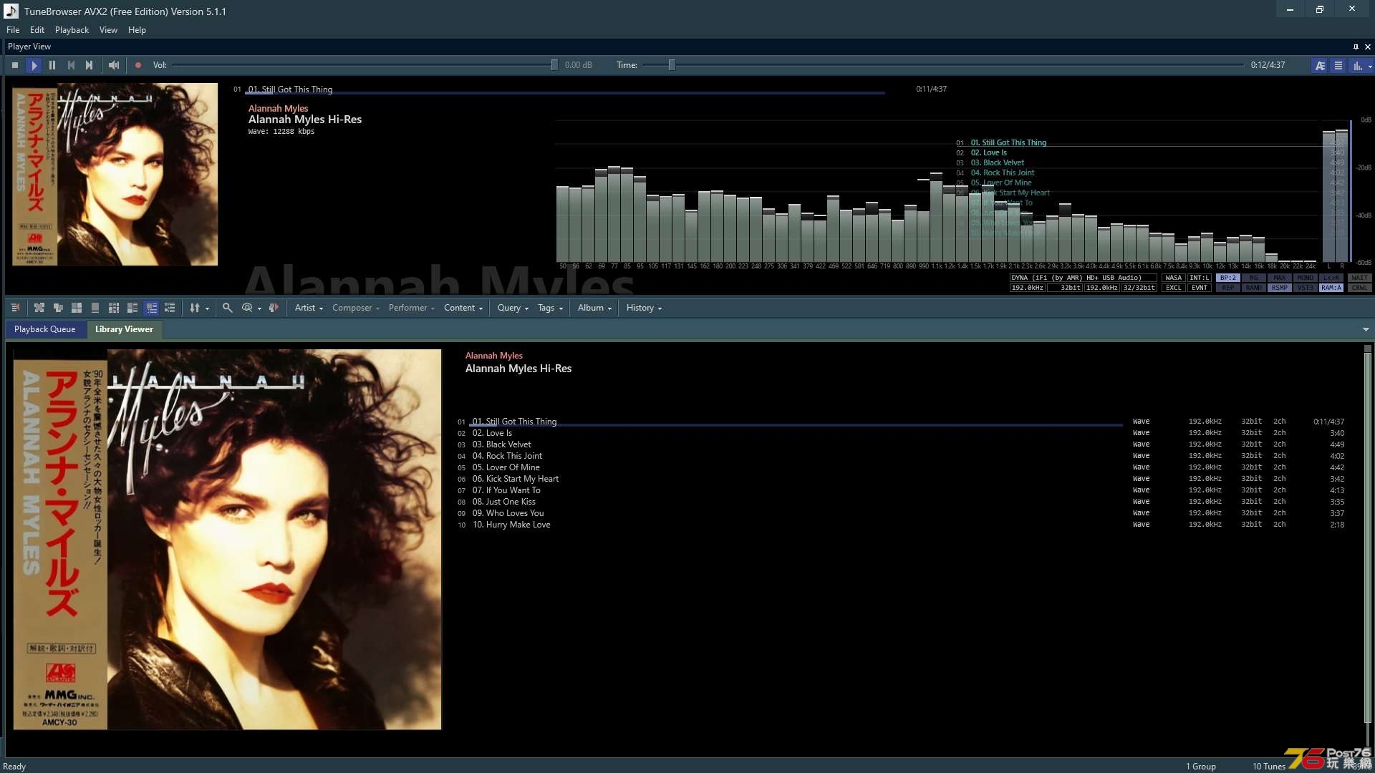Click the spectrum analyzer icon in Player View
Viewport: 1375px width, 773px height.
(x=1356, y=65)
